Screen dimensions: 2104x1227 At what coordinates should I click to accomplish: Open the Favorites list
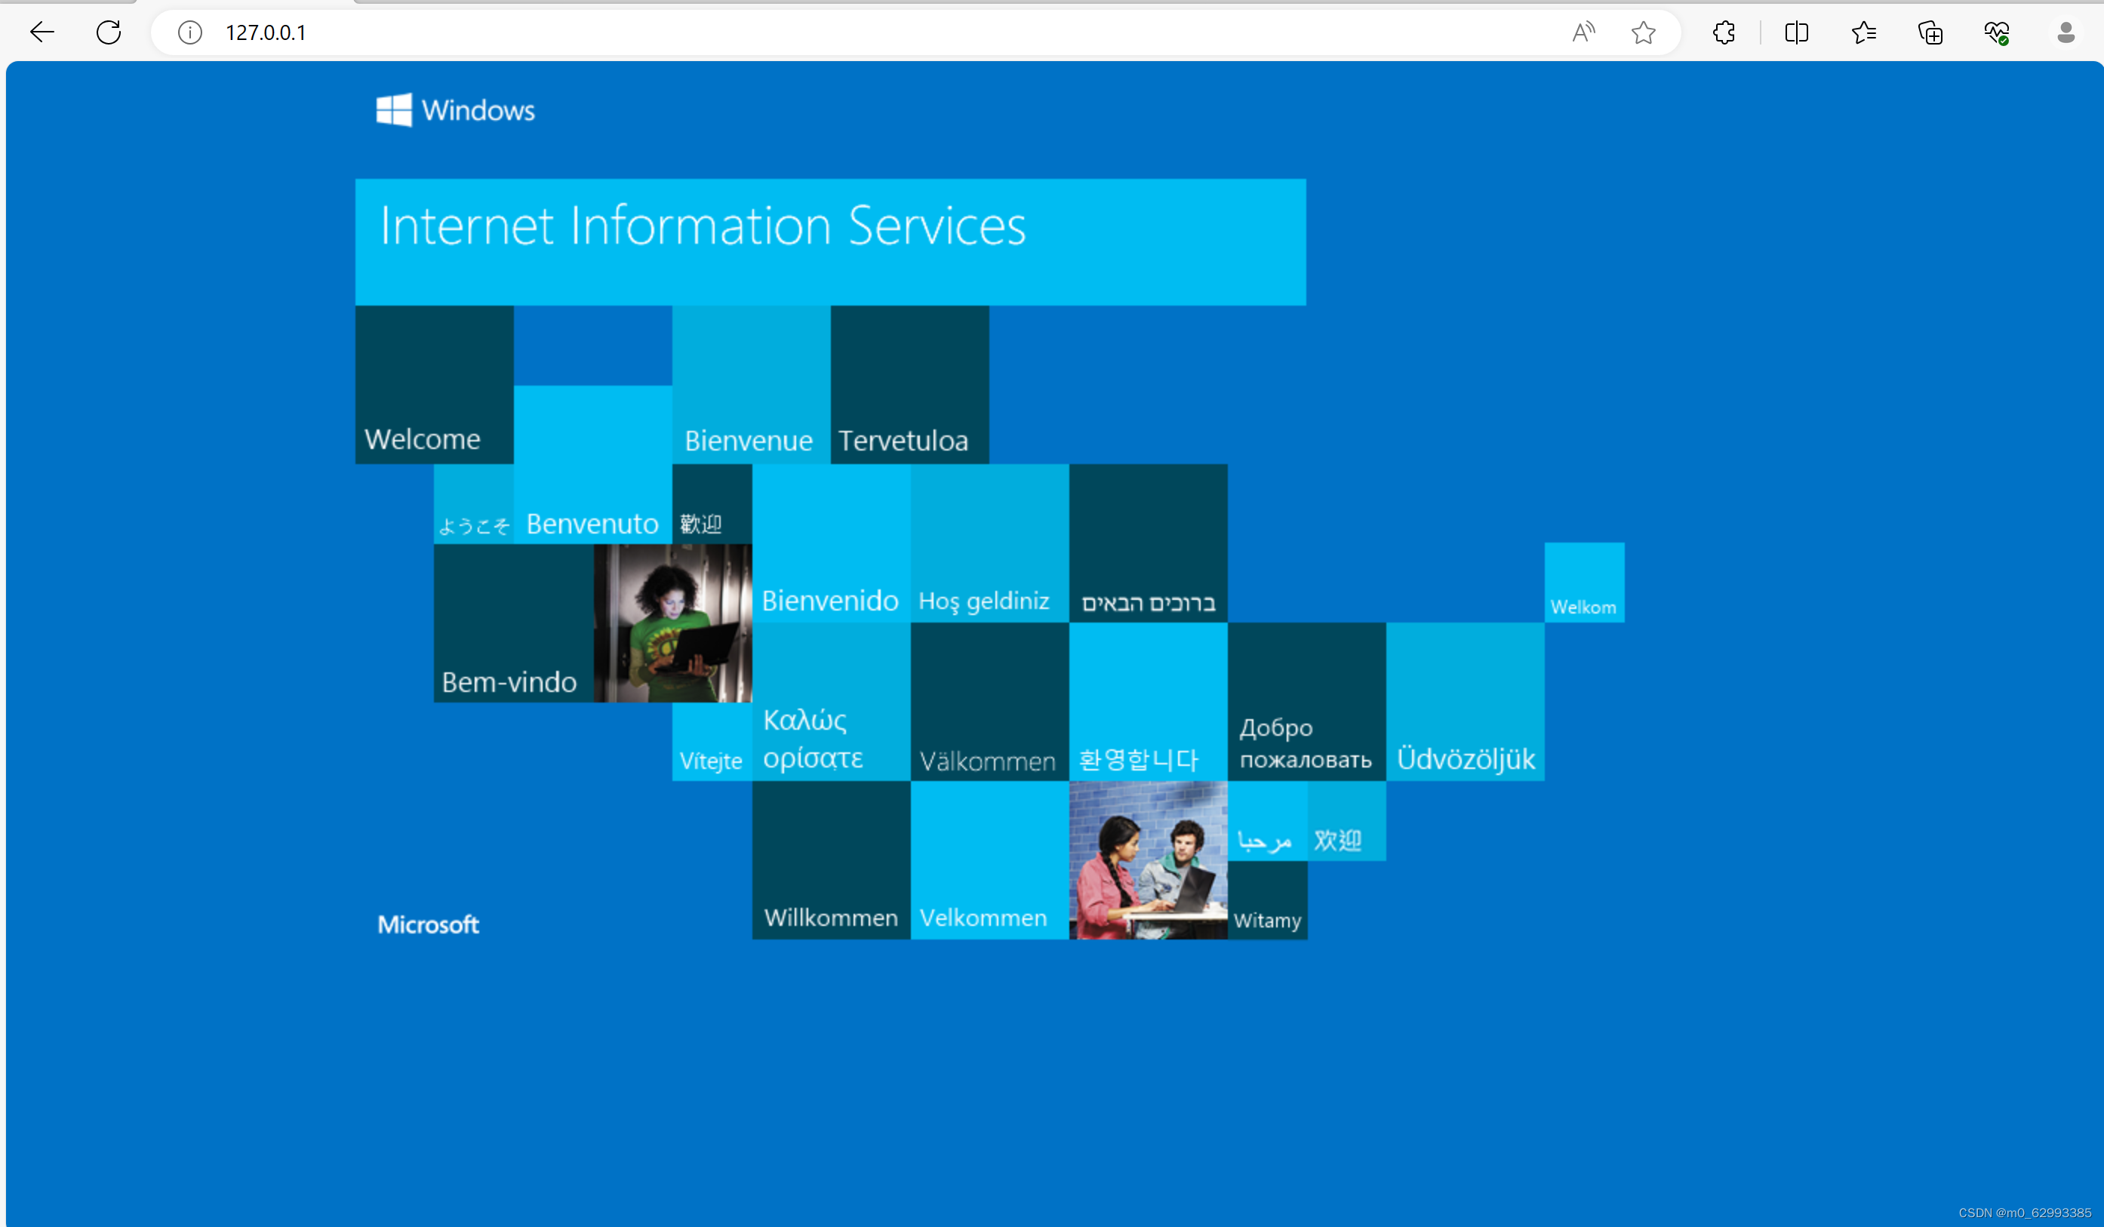(1863, 32)
